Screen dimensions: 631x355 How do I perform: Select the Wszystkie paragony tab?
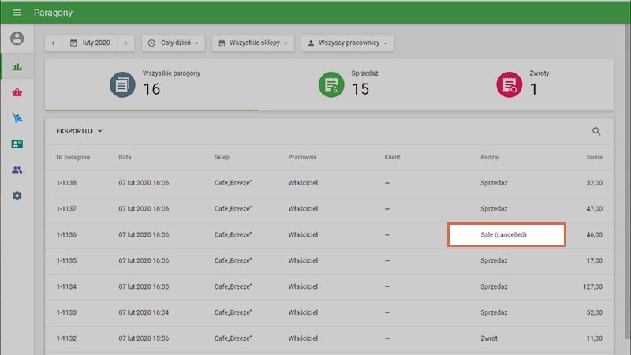pos(151,84)
